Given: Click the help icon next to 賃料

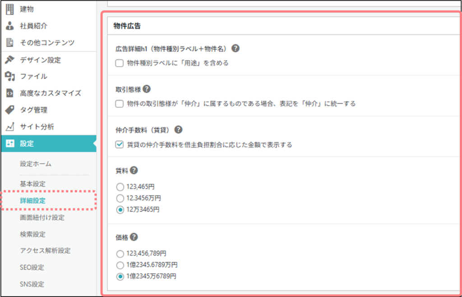Looking at the screenshot, I should (x=134, y=171).
